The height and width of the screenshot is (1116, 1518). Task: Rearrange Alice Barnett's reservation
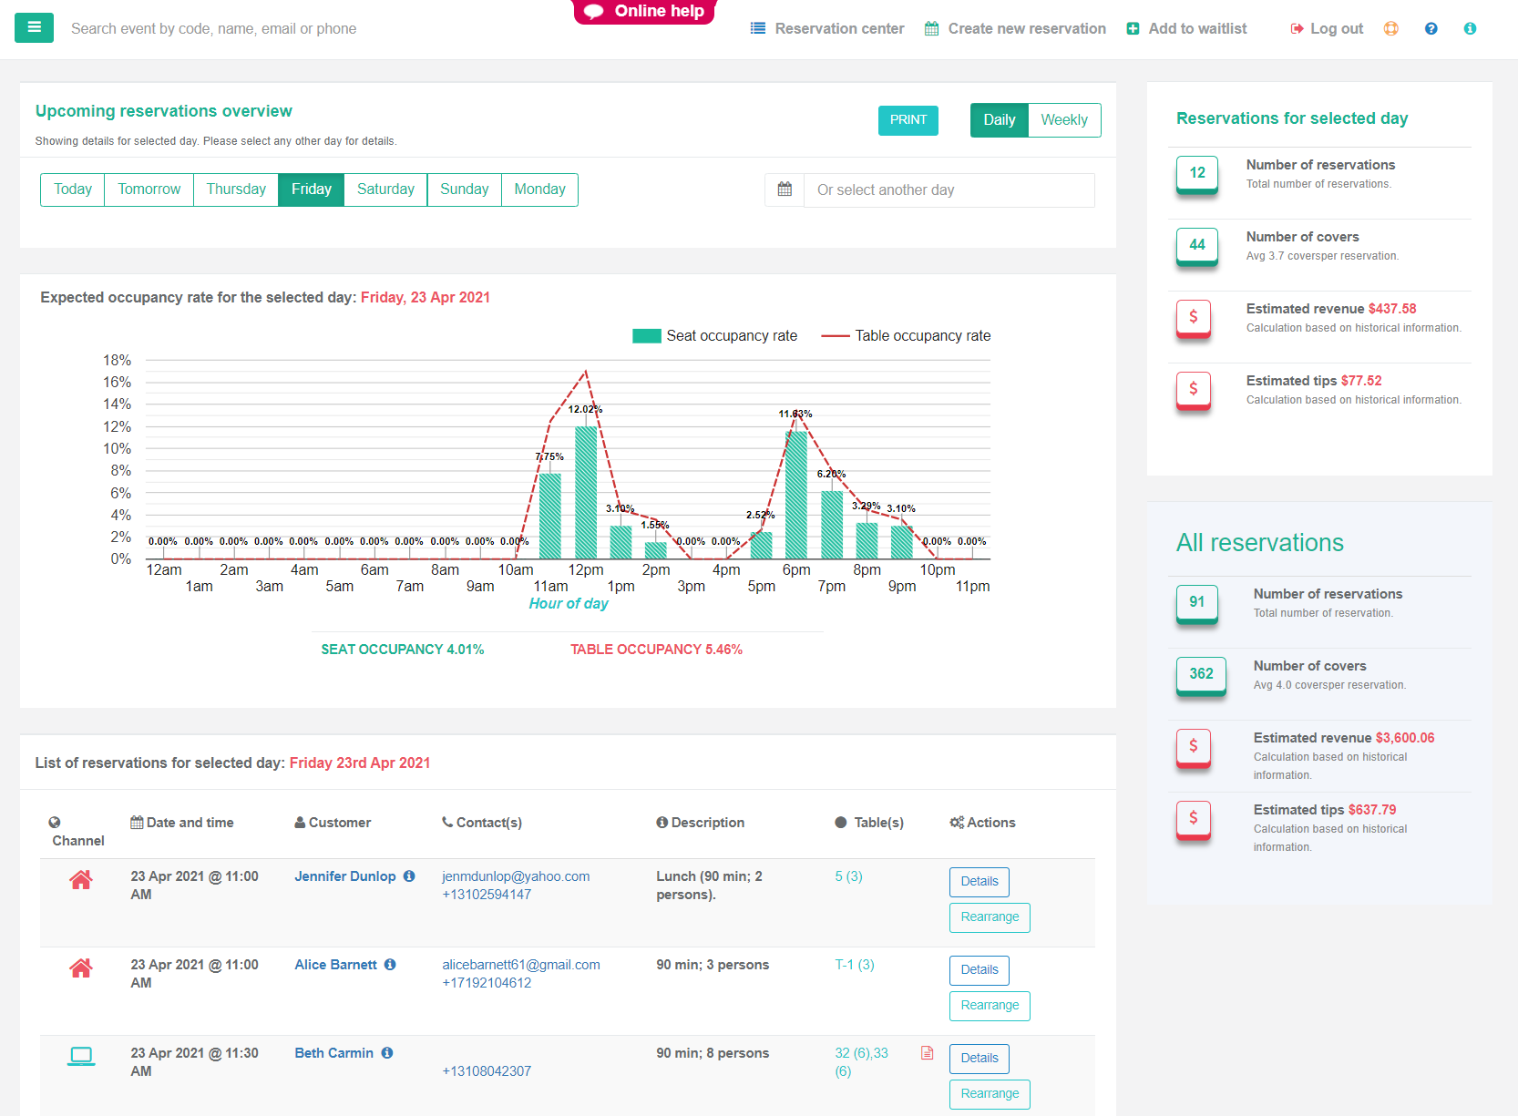pyautogui.click(x=990, y=1006)
